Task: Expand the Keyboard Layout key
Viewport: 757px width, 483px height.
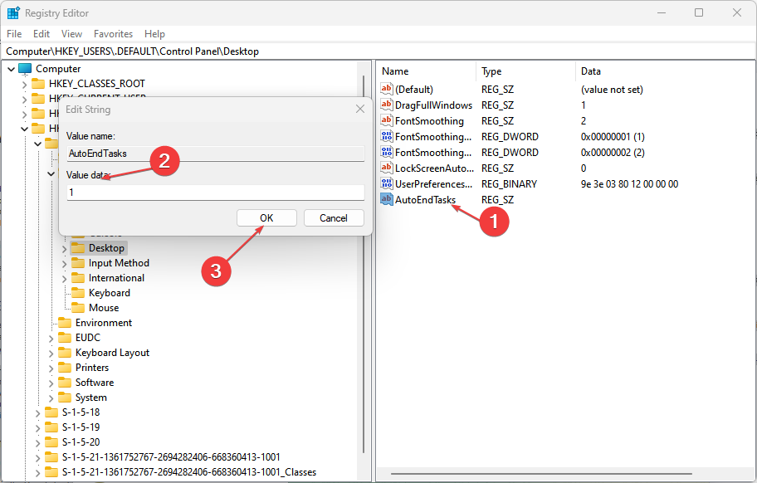Action: click(x=51, y=354)
